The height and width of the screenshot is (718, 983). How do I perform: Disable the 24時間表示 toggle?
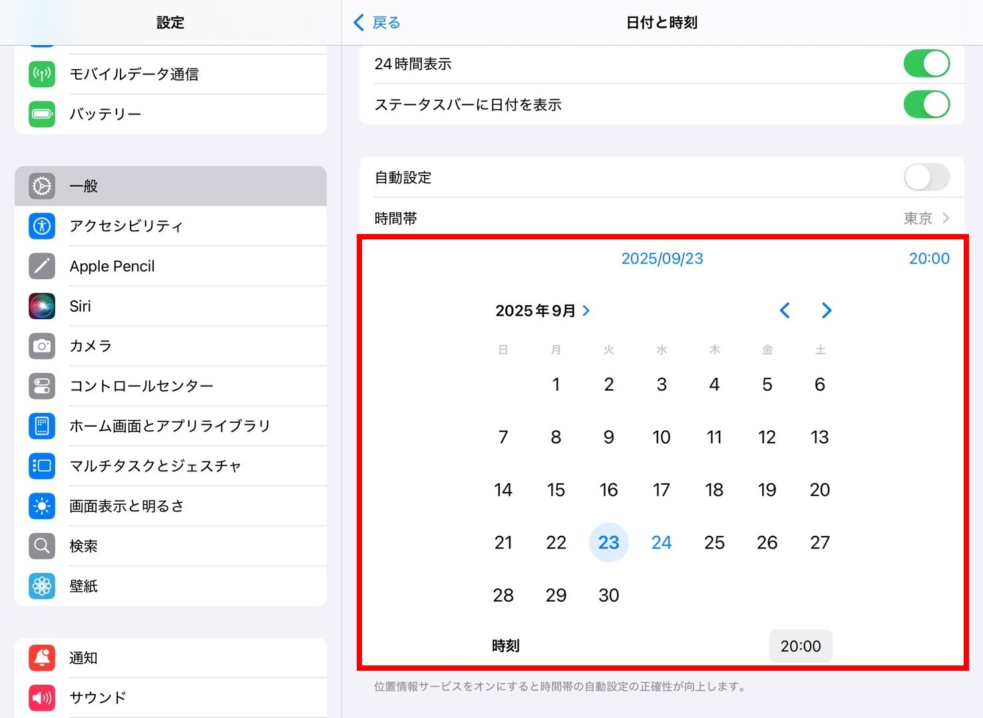[926, 64]
